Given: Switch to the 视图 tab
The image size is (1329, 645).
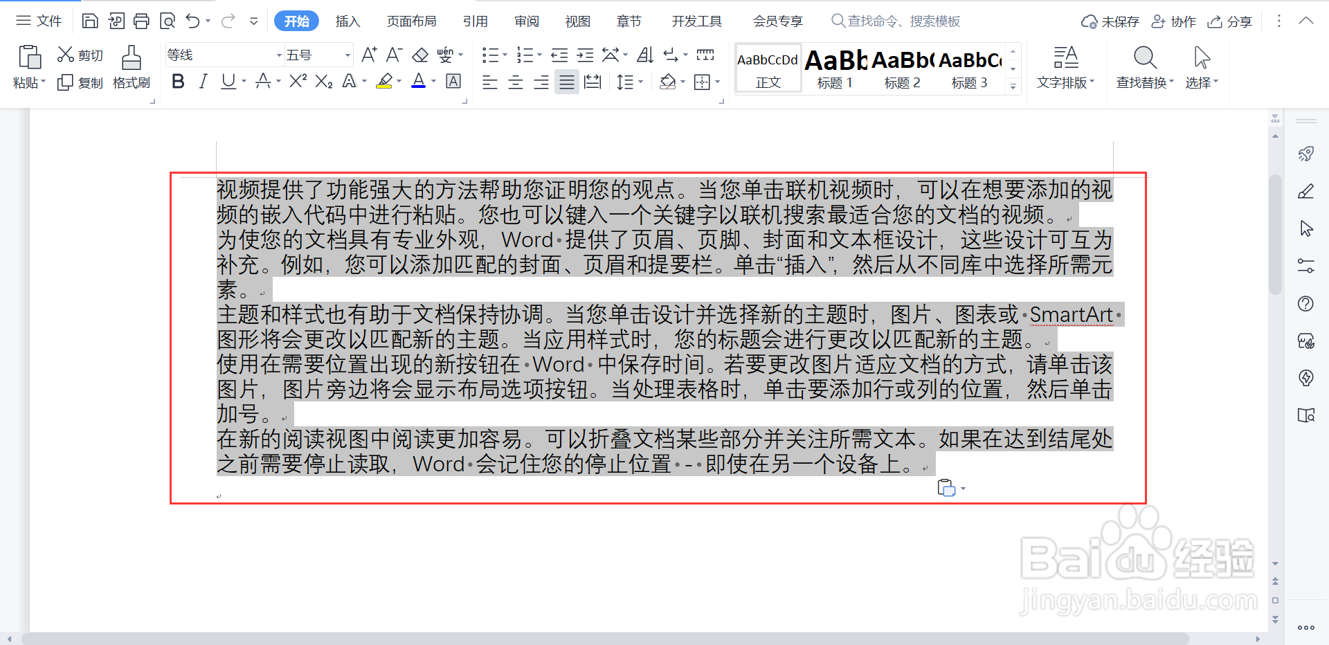Looking at the screenshot, I should tap(578, 21).
